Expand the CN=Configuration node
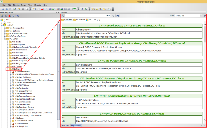 click(4, 28)
